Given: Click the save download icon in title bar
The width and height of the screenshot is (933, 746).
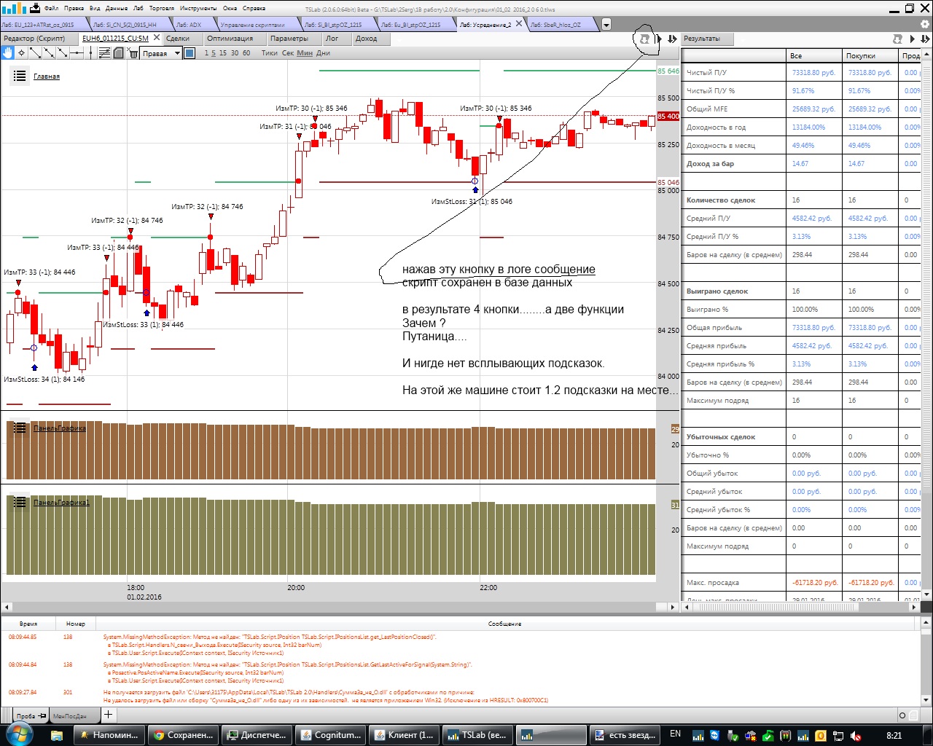Looking at the screenshot, I should point(34,9).
